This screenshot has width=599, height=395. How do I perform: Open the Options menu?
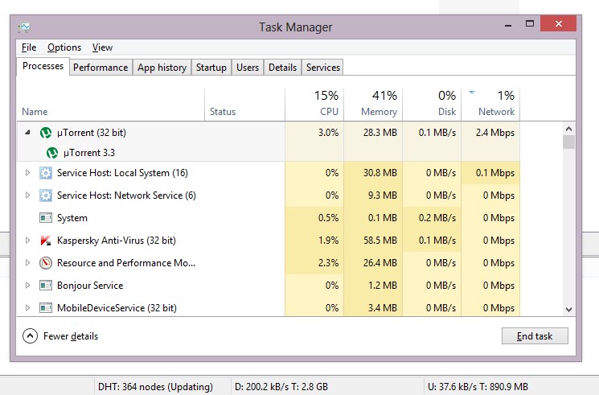coord(64,47)
